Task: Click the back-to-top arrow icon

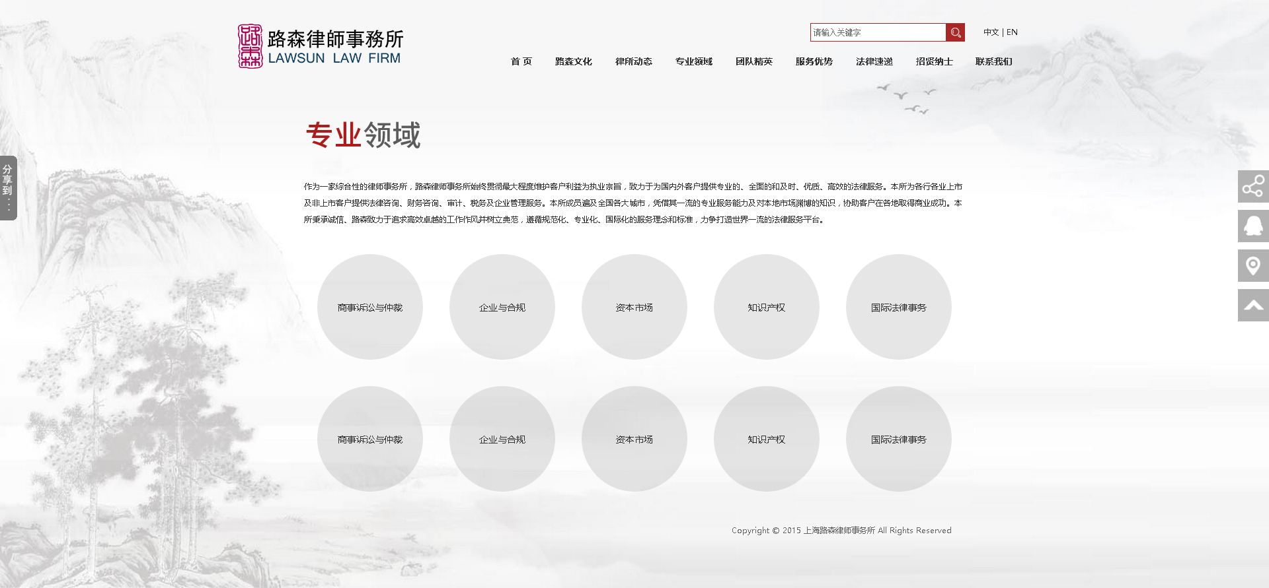Action: tap(1253, 306)
